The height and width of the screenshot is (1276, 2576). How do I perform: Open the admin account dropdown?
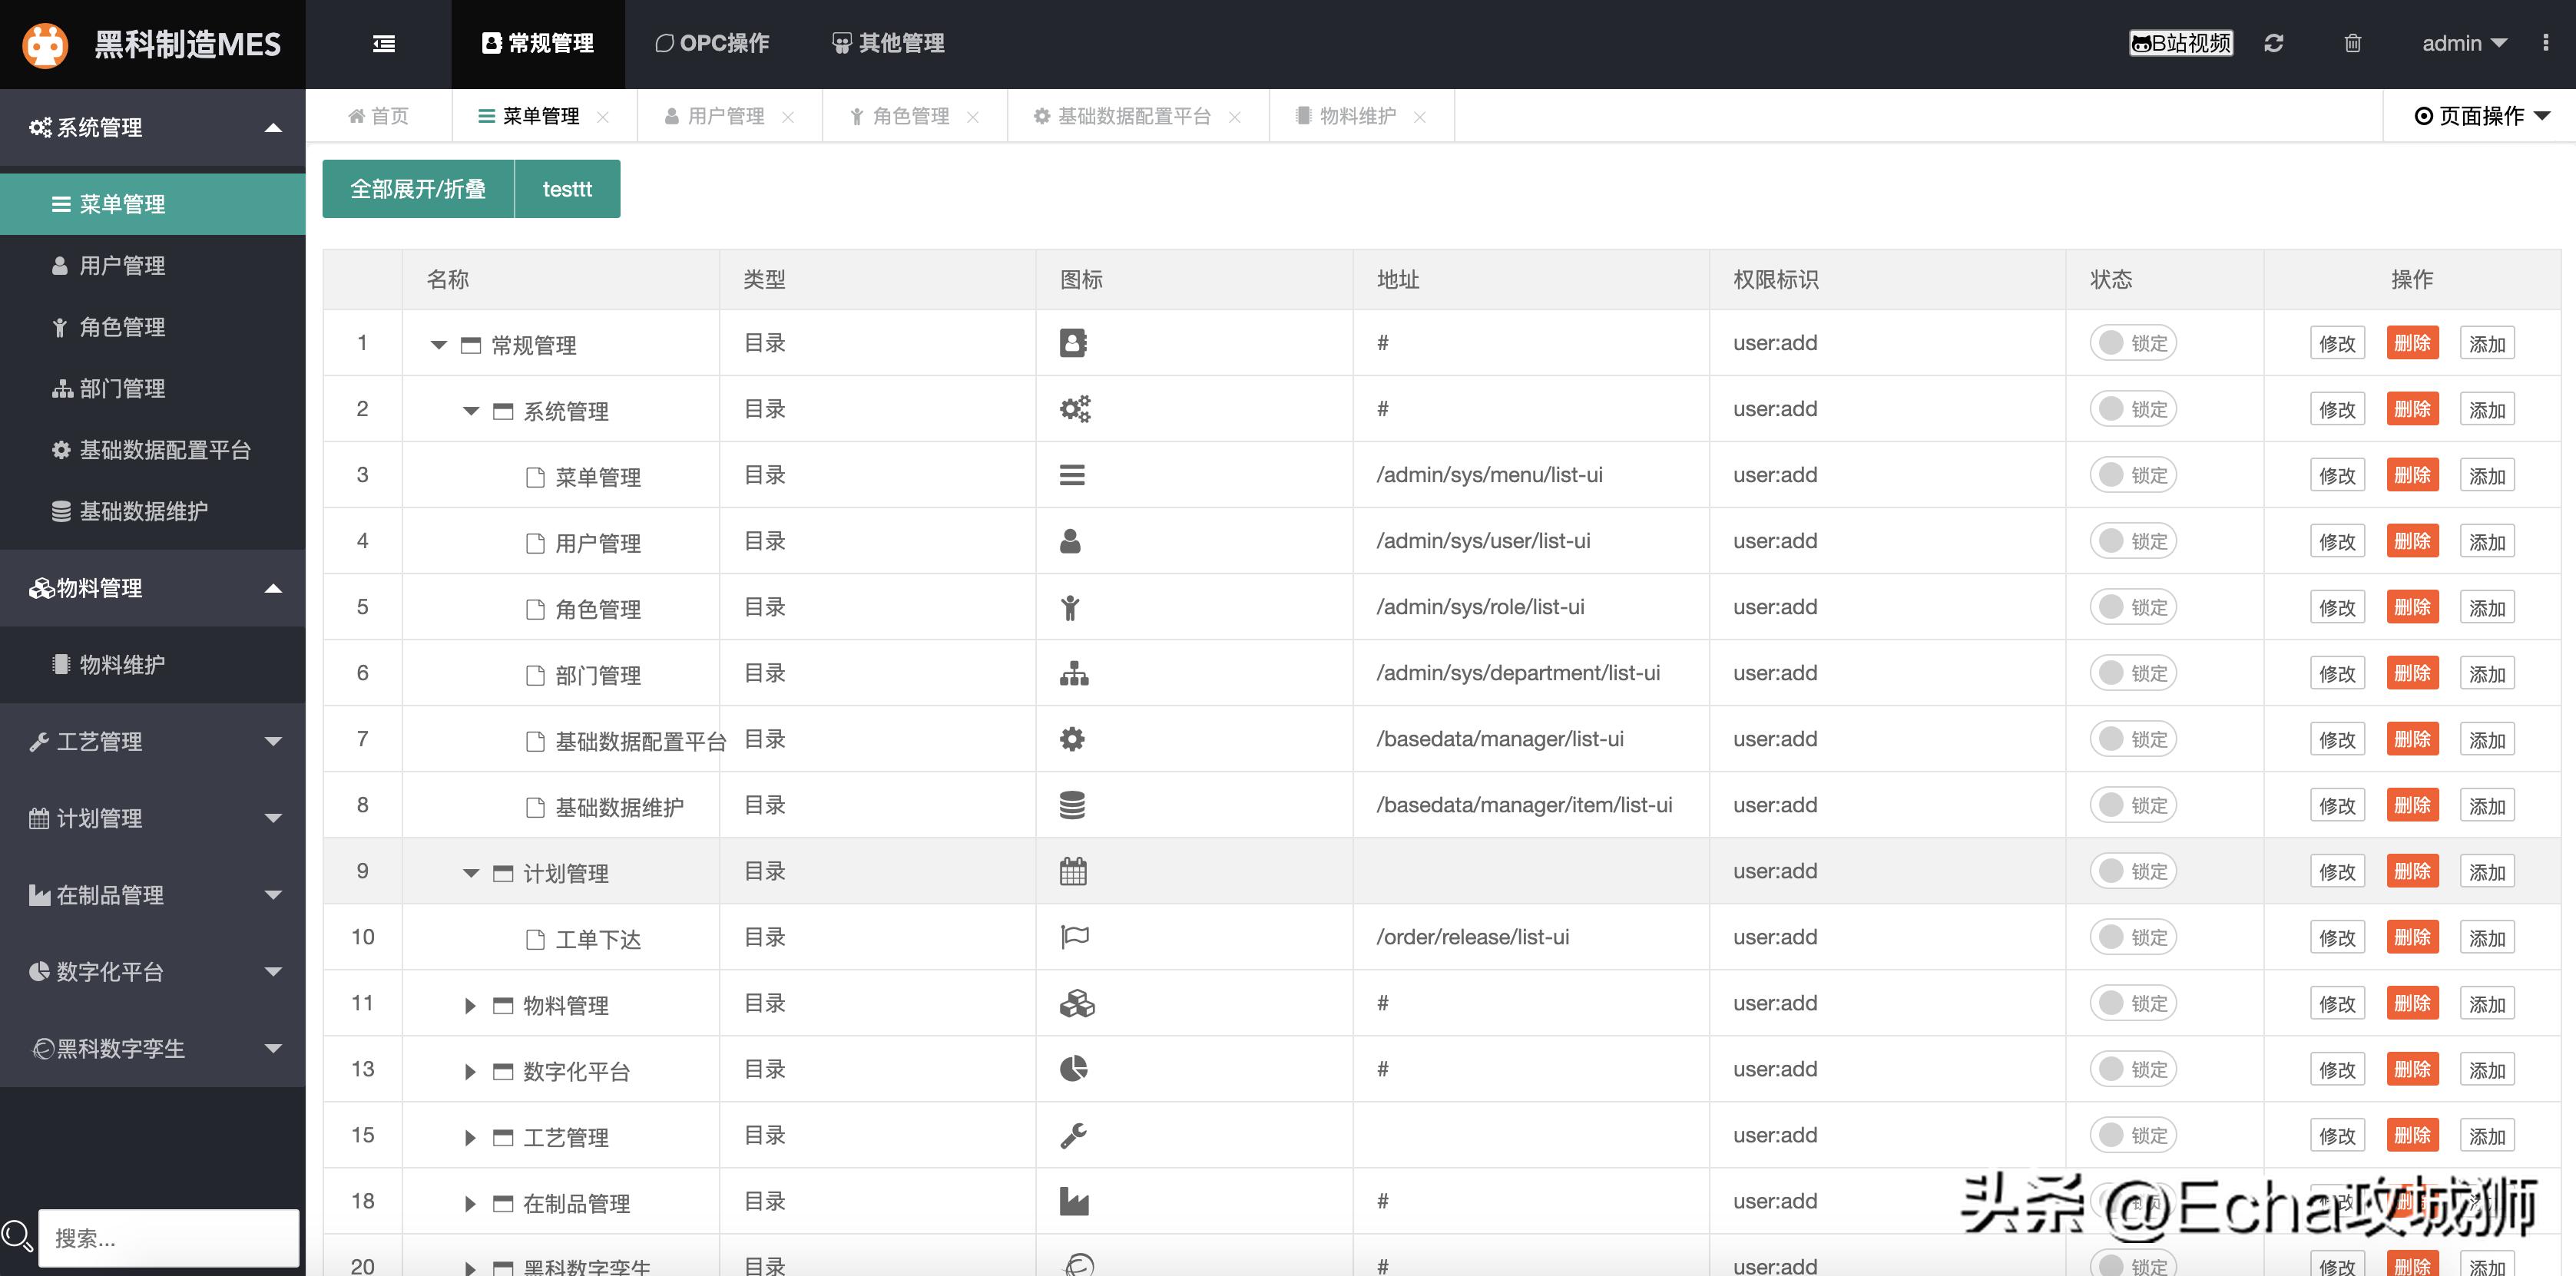click(2465, 43)
